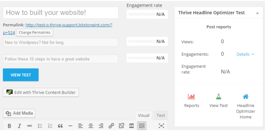Insert a blockquote
Image resolution: width=265 pixels, height=132 pixels.
[60, 126]
